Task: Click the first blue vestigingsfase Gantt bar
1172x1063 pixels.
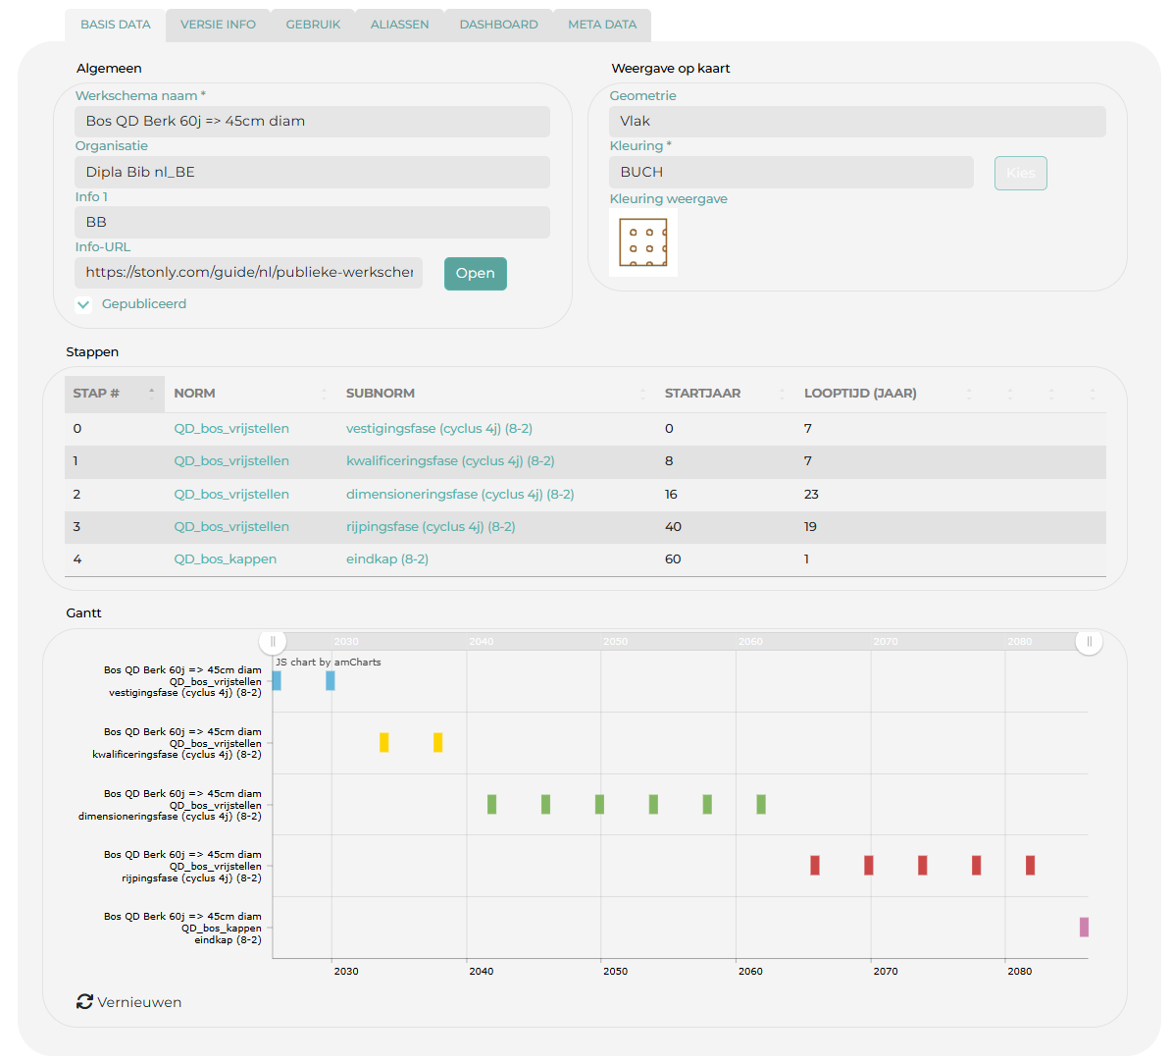Action: tap(277, 680)
